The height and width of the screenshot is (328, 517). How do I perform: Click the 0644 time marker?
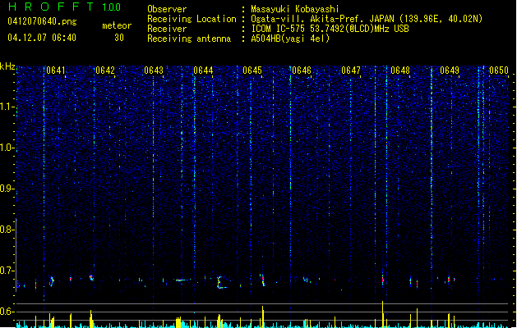203,71
